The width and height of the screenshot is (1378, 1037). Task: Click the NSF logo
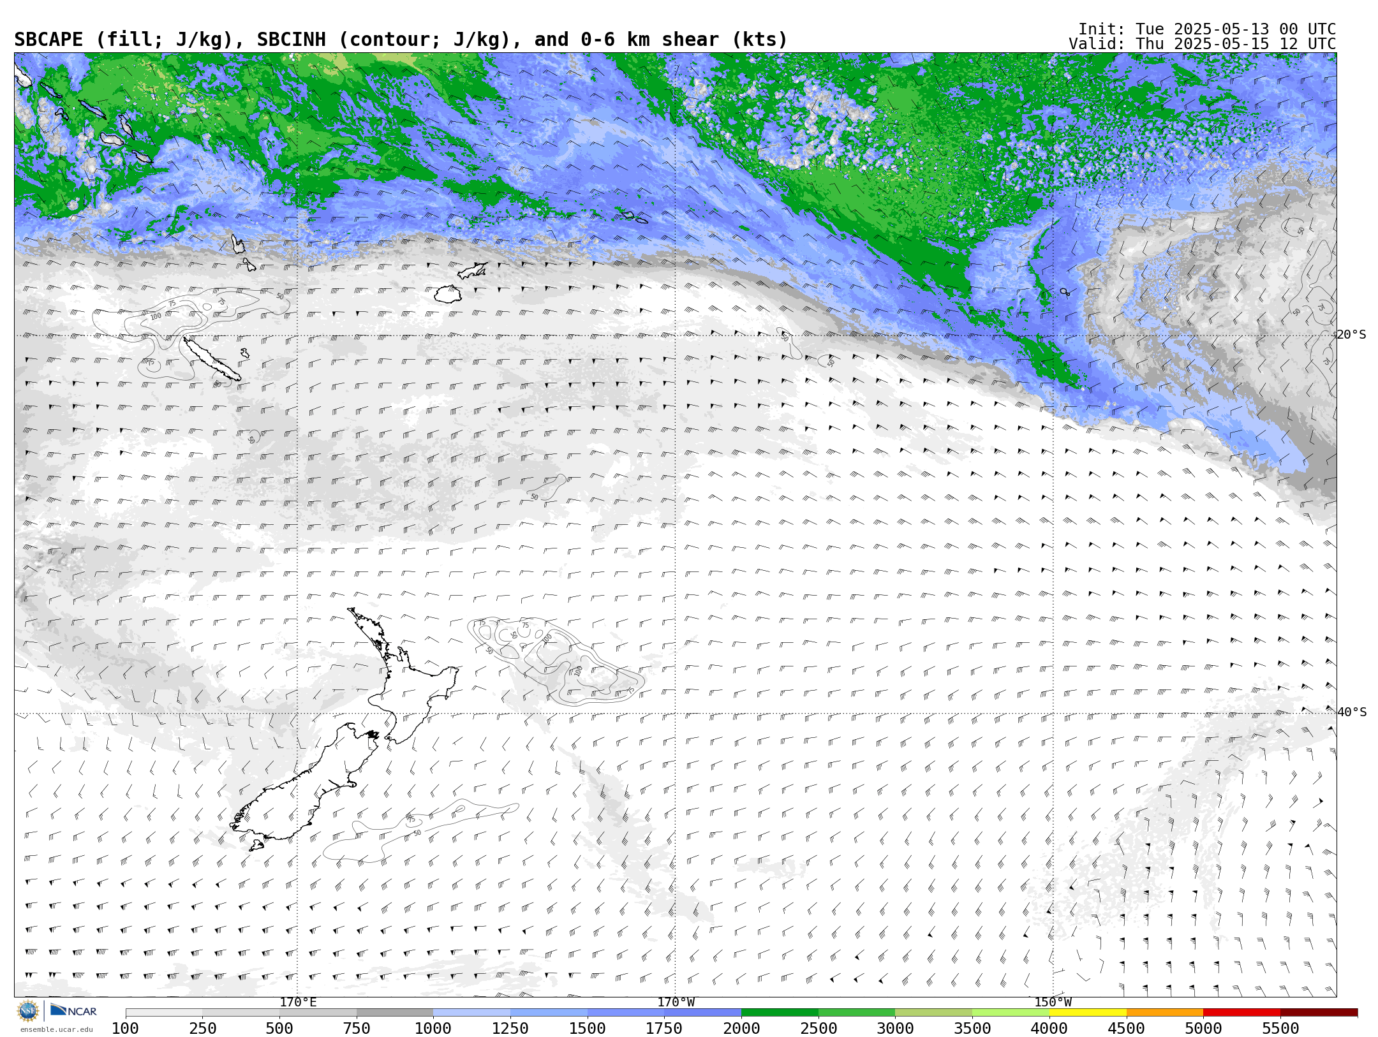tap(28, 1011)
